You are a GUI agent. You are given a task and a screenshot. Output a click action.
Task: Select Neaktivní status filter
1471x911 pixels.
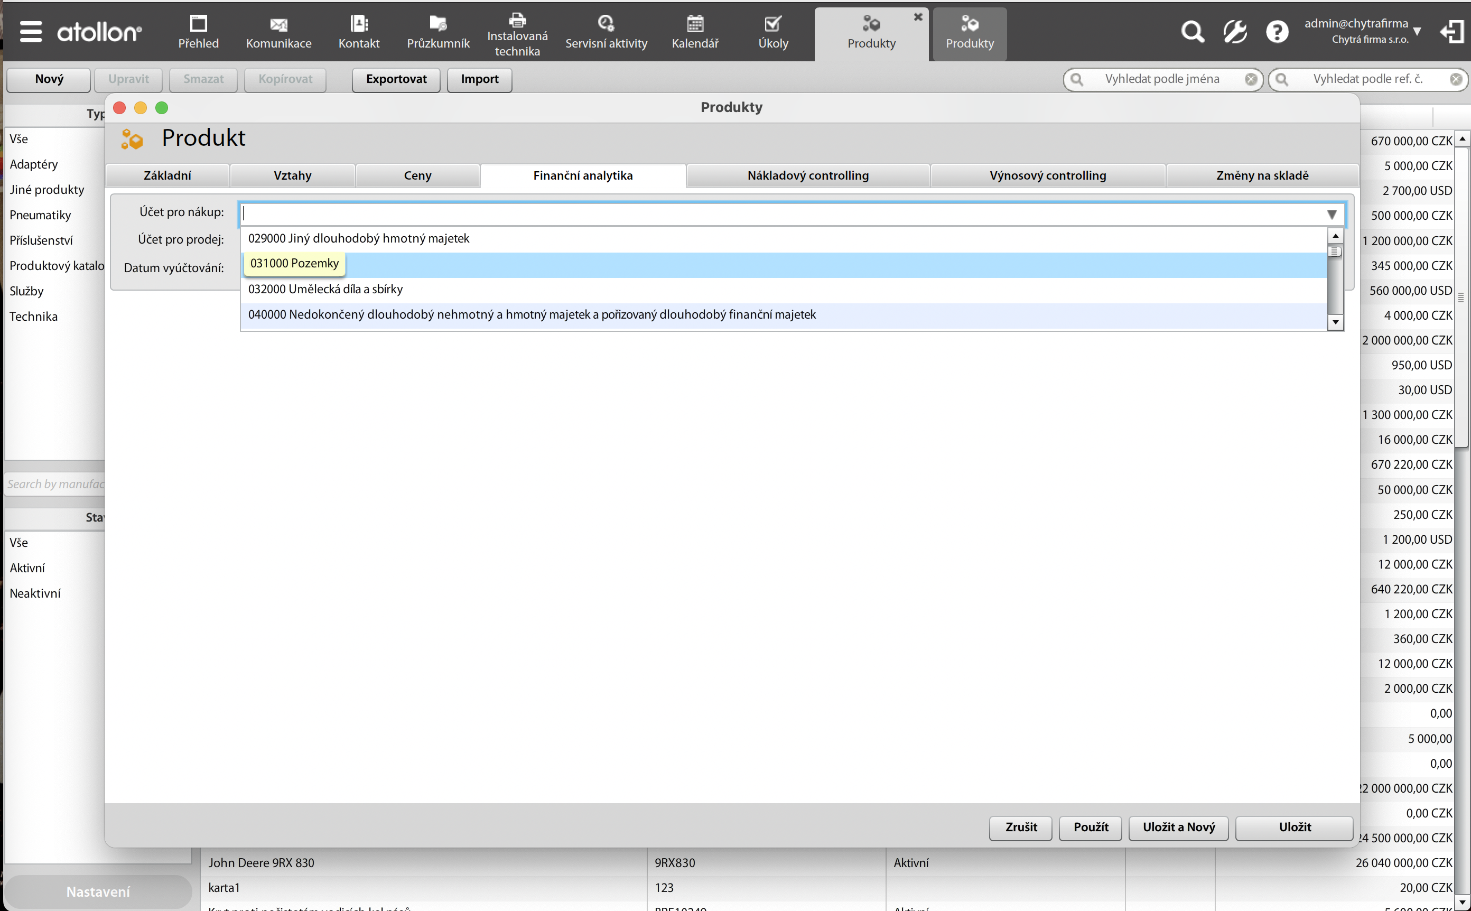(55, 593)
